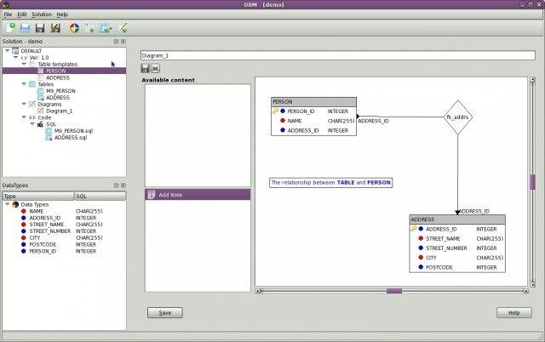Click the diagram name input field
Image resolution: width=545 pixels, height=342 pixels.
[339, 54]
